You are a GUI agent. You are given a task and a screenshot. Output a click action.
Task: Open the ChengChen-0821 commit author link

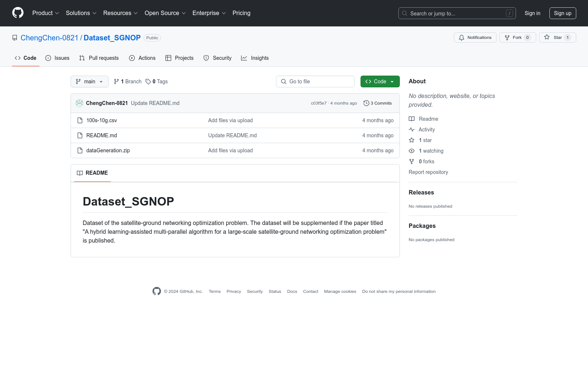point(107,103)
